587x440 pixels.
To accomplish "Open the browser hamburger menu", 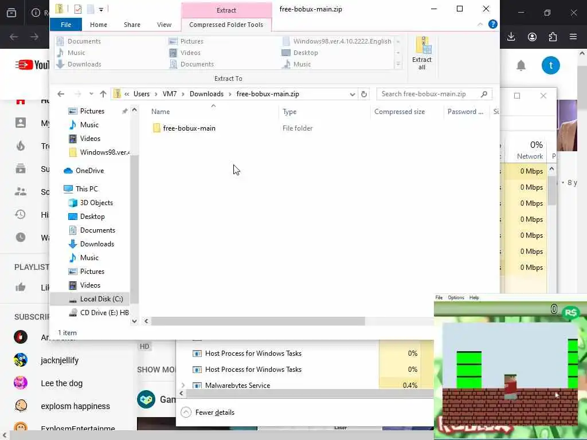I will coord(573,37).
